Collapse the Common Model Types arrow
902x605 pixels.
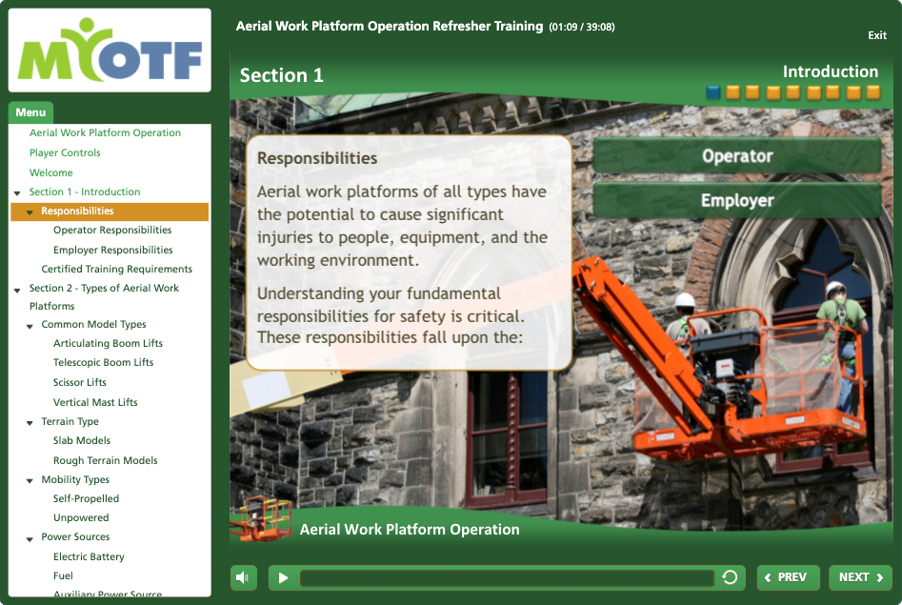[30, 326]
